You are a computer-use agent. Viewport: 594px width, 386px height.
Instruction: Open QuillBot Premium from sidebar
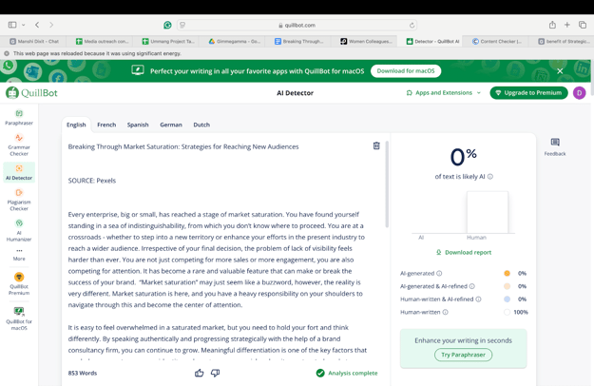19,283
